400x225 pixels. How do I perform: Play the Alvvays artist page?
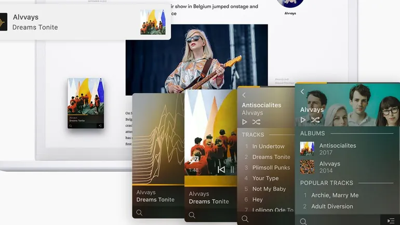pos(303,120)
